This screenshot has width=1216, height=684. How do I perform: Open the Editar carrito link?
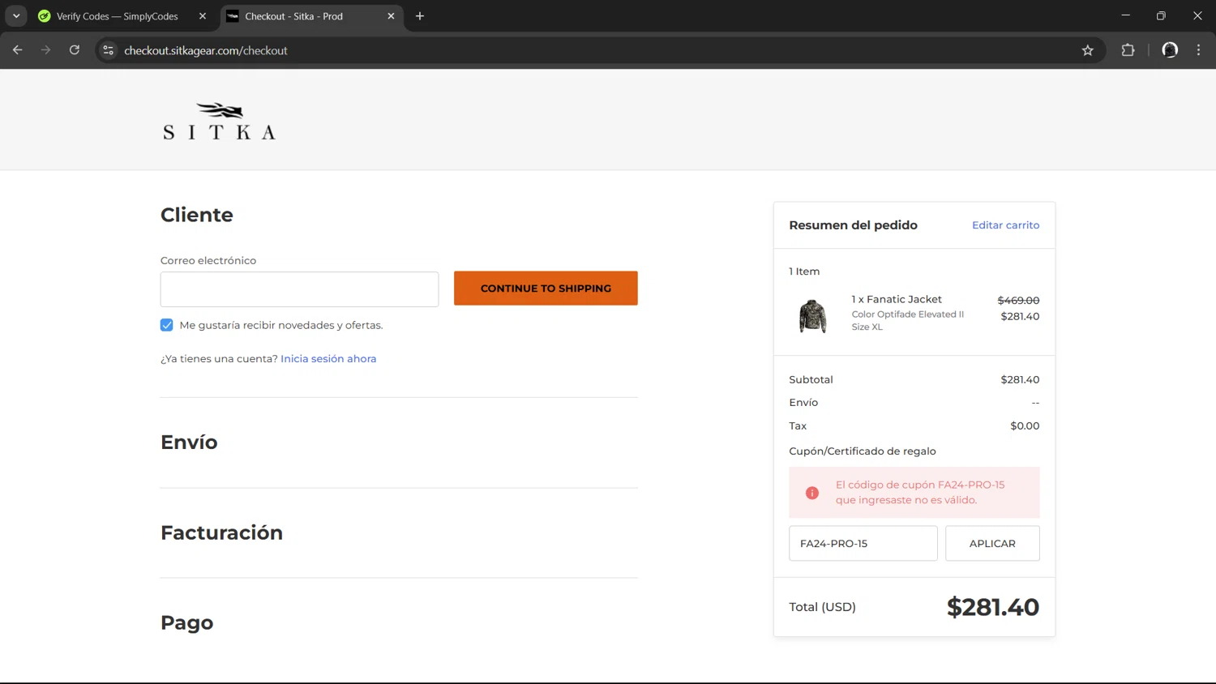[1005, 225]
